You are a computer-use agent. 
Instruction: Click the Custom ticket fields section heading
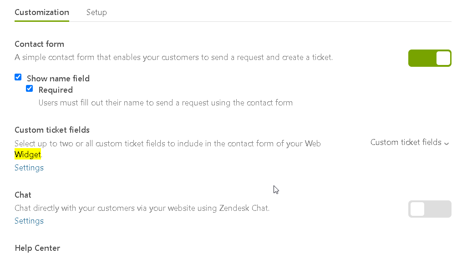coord(52,130)
